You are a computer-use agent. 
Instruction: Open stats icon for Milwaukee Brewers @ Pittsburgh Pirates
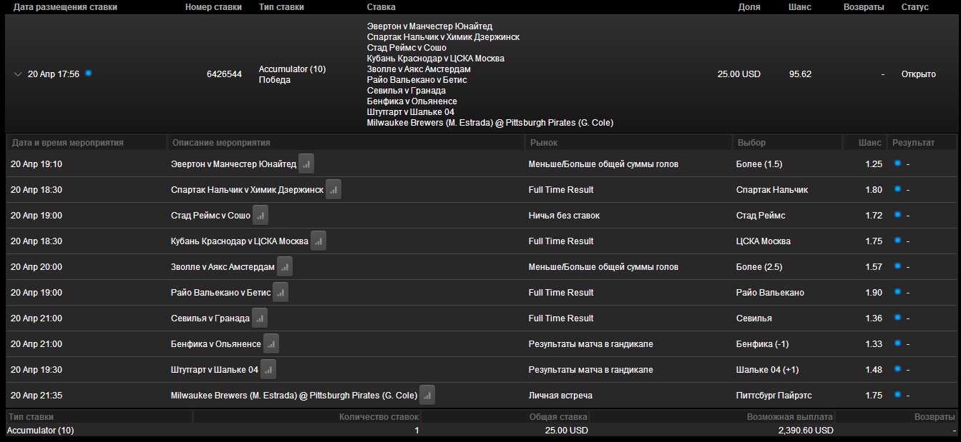point(427,396)
